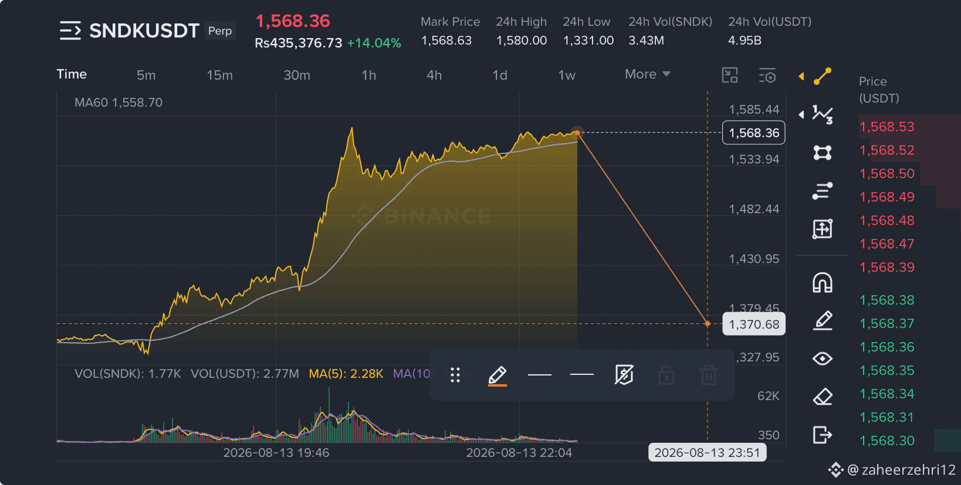The image size is (961, 485).
Task: Delete the selected trend line
Action: [x=709, y=375]
